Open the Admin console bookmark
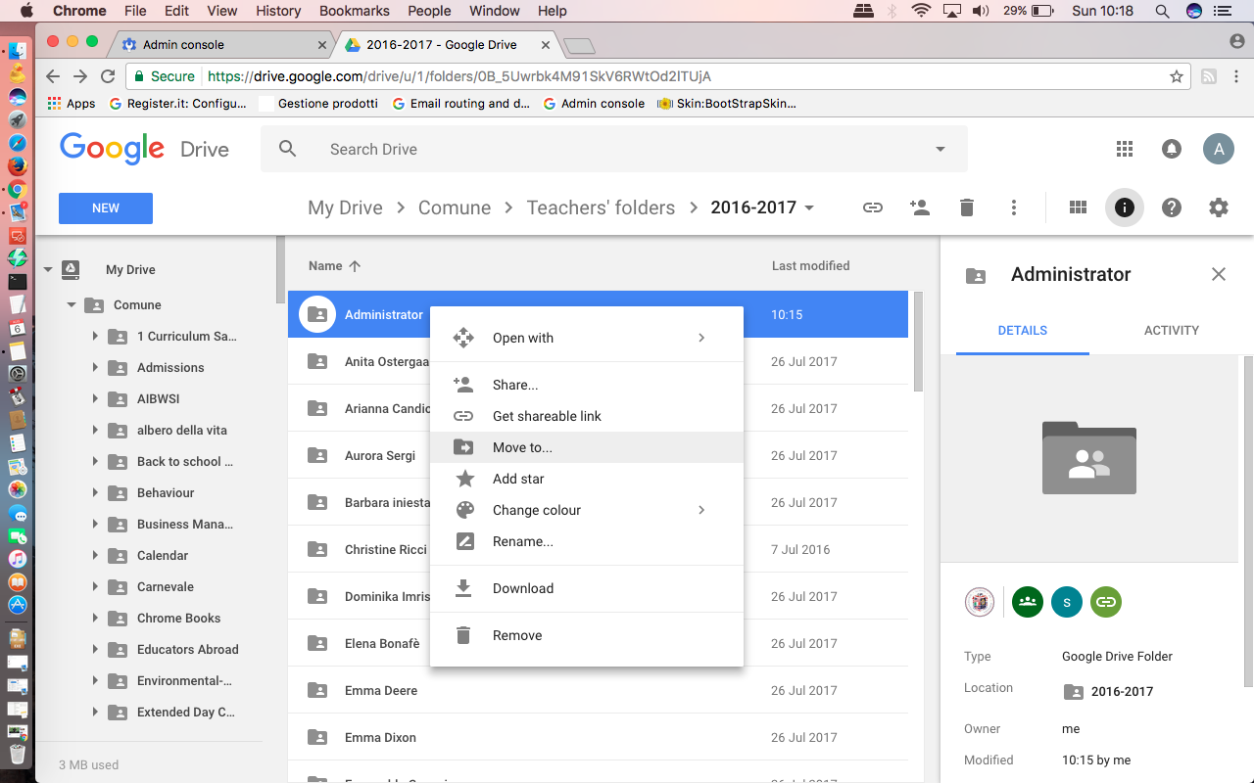 click(x=594, y=103)
